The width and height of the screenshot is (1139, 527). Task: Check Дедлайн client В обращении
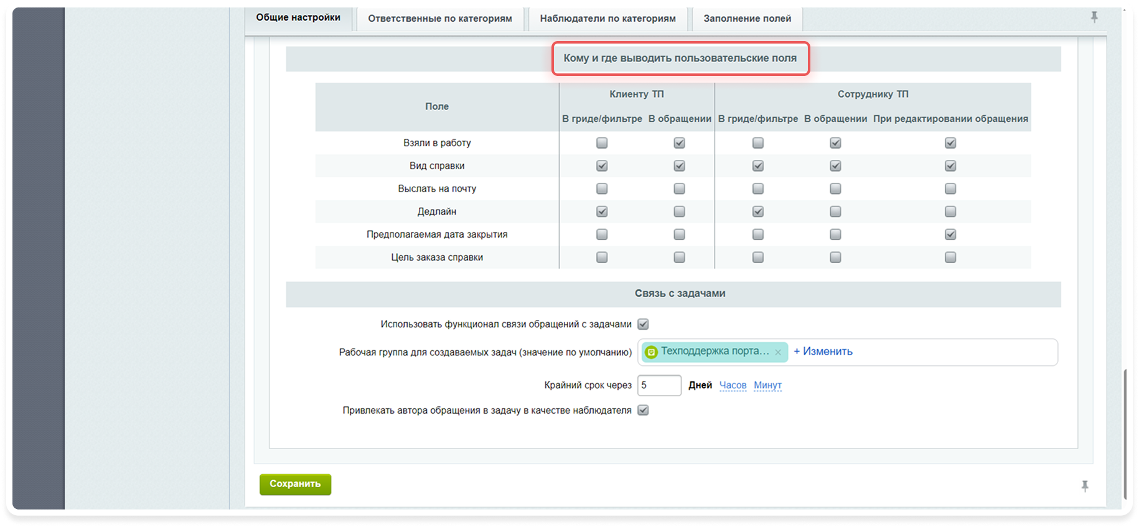pos(679,212)
